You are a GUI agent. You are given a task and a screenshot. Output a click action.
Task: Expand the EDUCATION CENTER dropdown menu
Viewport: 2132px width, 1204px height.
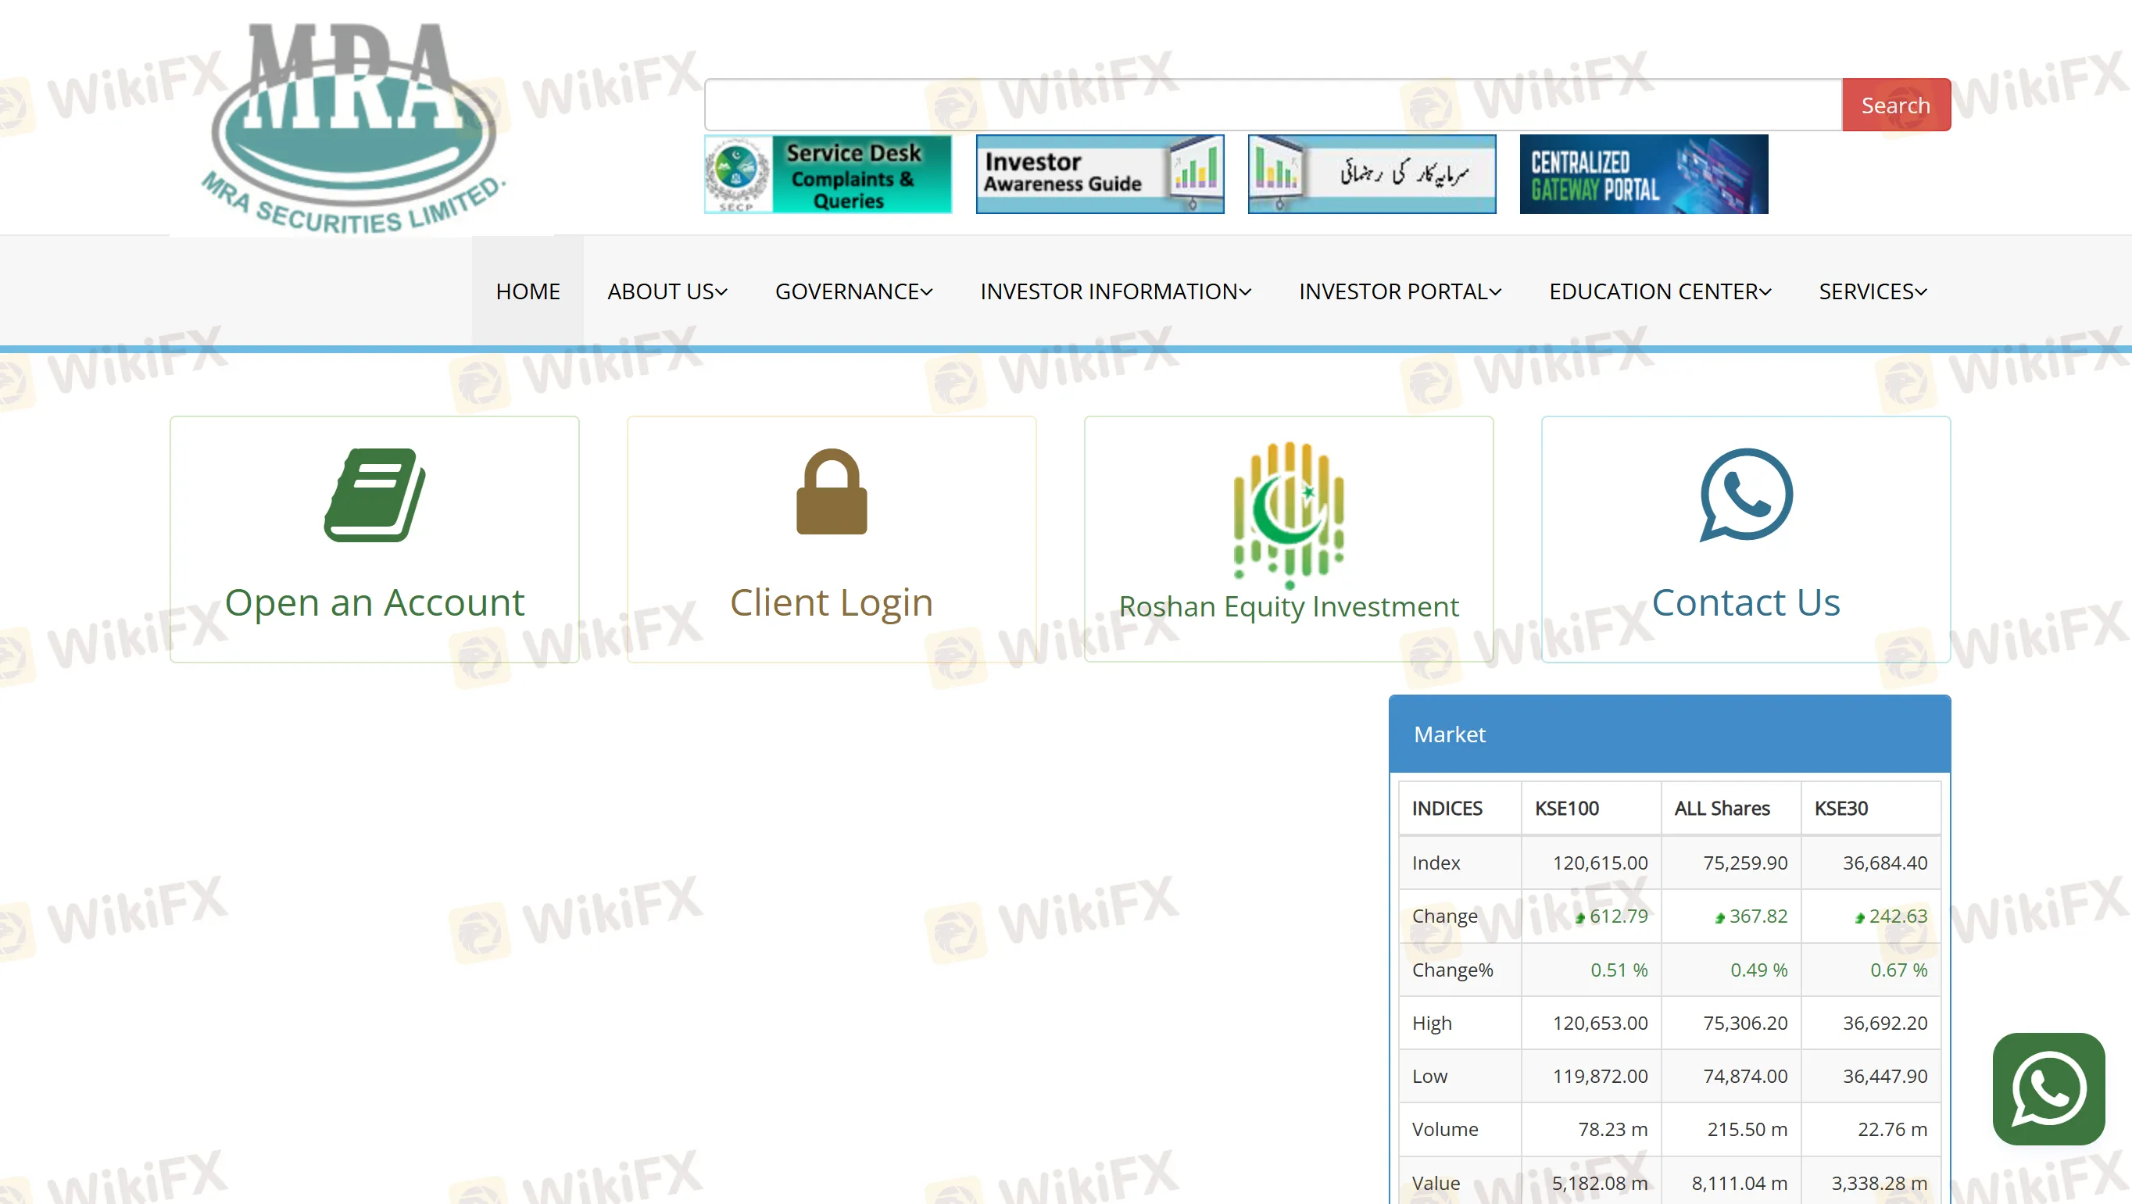(x=1660, y=291)
